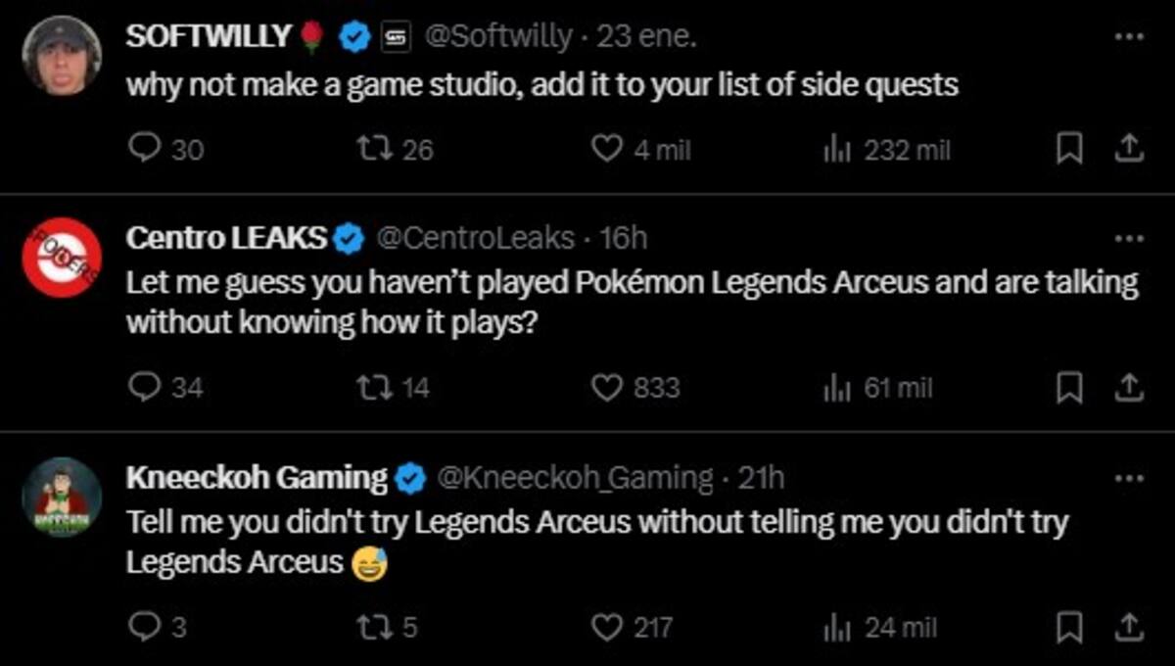Reply to SOFTWILLY's game studio tweet
This screenshot has height=666, width=1175.
tap(165, 149)
